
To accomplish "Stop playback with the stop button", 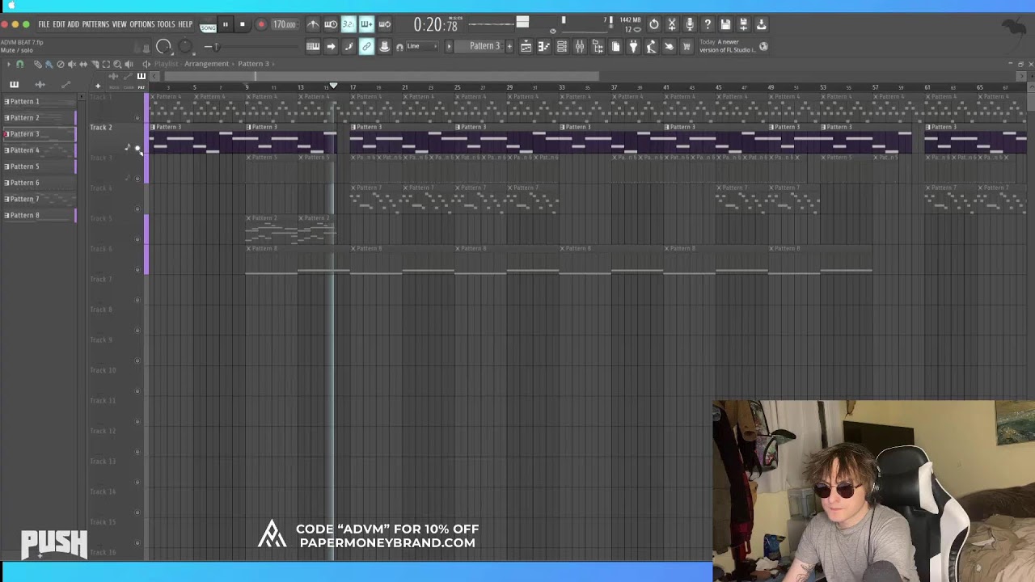I will pyautogui.click(x=242, y=24).
